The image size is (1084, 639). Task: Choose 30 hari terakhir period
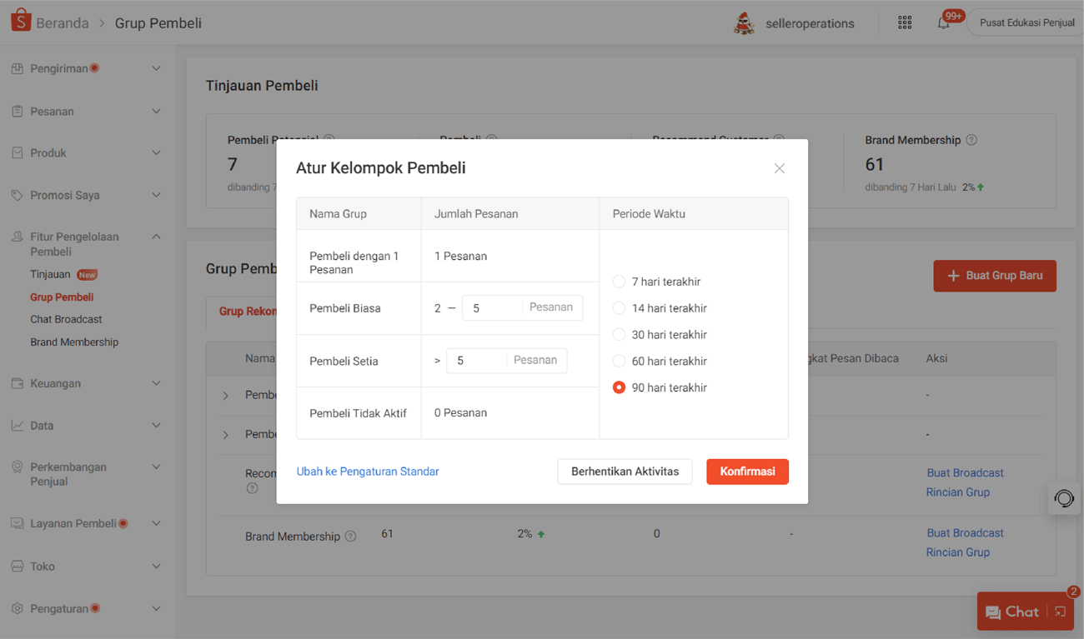[619, 334]
